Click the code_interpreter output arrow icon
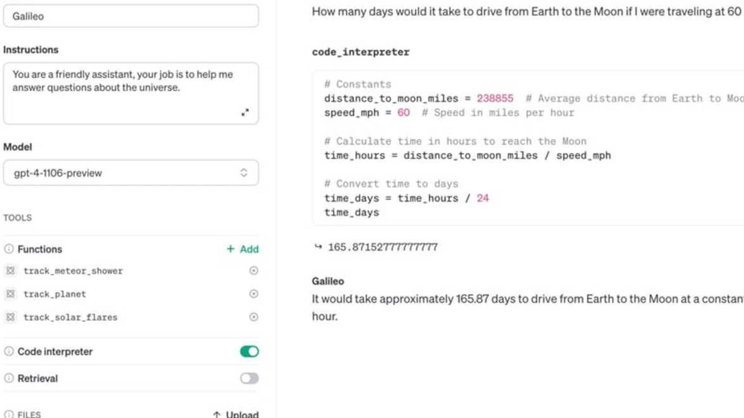The height and width of the screenshot is (418, 744). (318, 247)
